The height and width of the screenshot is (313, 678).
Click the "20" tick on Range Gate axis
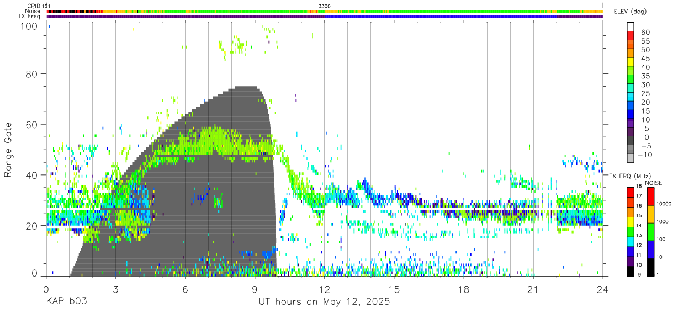coord(31,226)
